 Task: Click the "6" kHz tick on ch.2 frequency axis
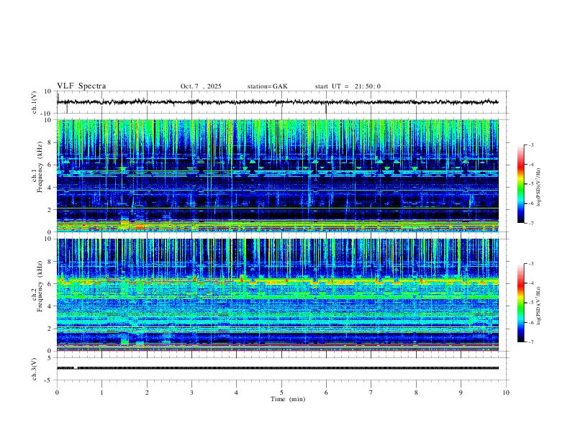coord(50,284)
